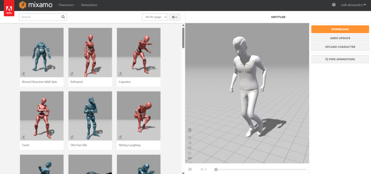
Task: Click the Find Animations button
Action: 340,59
